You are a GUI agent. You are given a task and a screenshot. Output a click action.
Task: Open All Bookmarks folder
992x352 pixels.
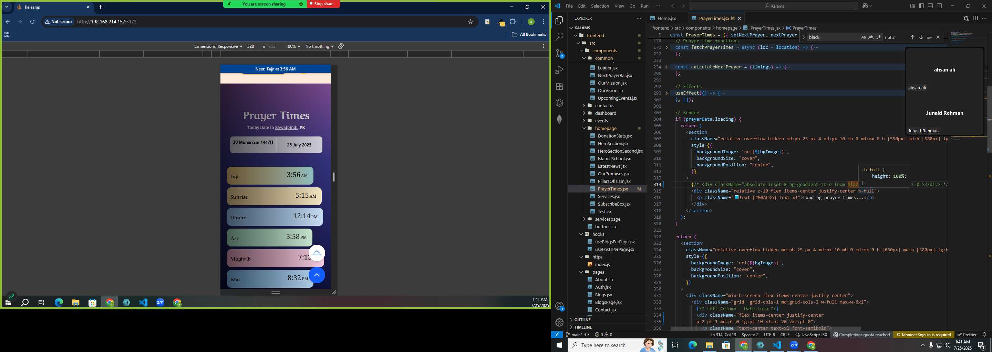[x=529, y=35]
